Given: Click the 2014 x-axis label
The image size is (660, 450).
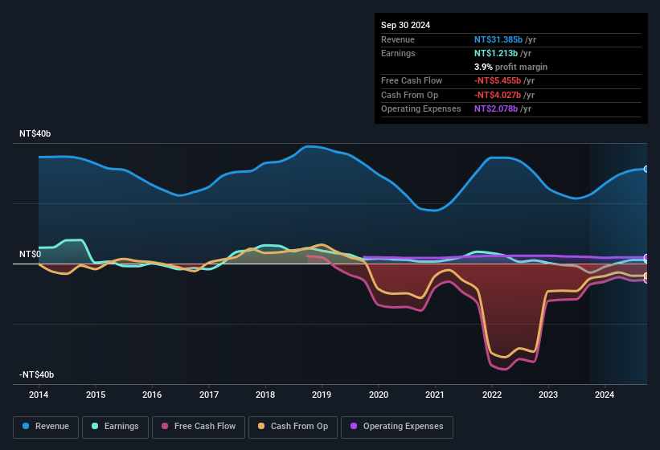Looking at the screenshot, I should [x=39, y=395].
